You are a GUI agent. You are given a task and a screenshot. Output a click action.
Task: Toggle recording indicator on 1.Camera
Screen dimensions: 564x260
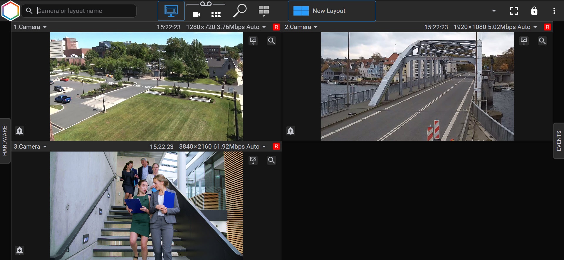coord(276,27)
